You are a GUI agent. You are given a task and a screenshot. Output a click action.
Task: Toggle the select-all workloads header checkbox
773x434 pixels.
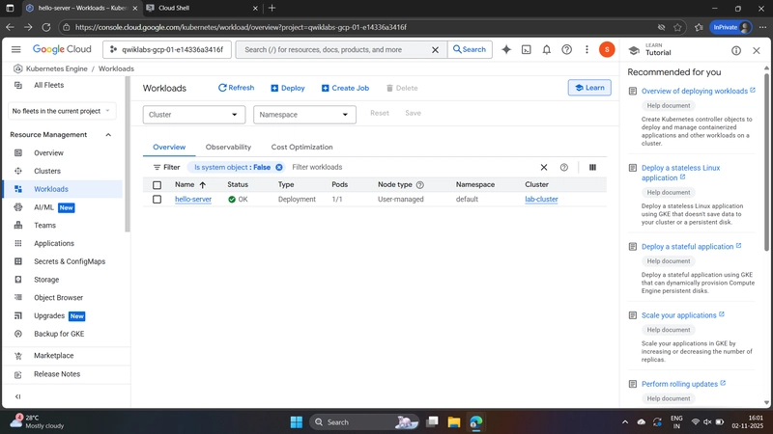click(157, 184)
